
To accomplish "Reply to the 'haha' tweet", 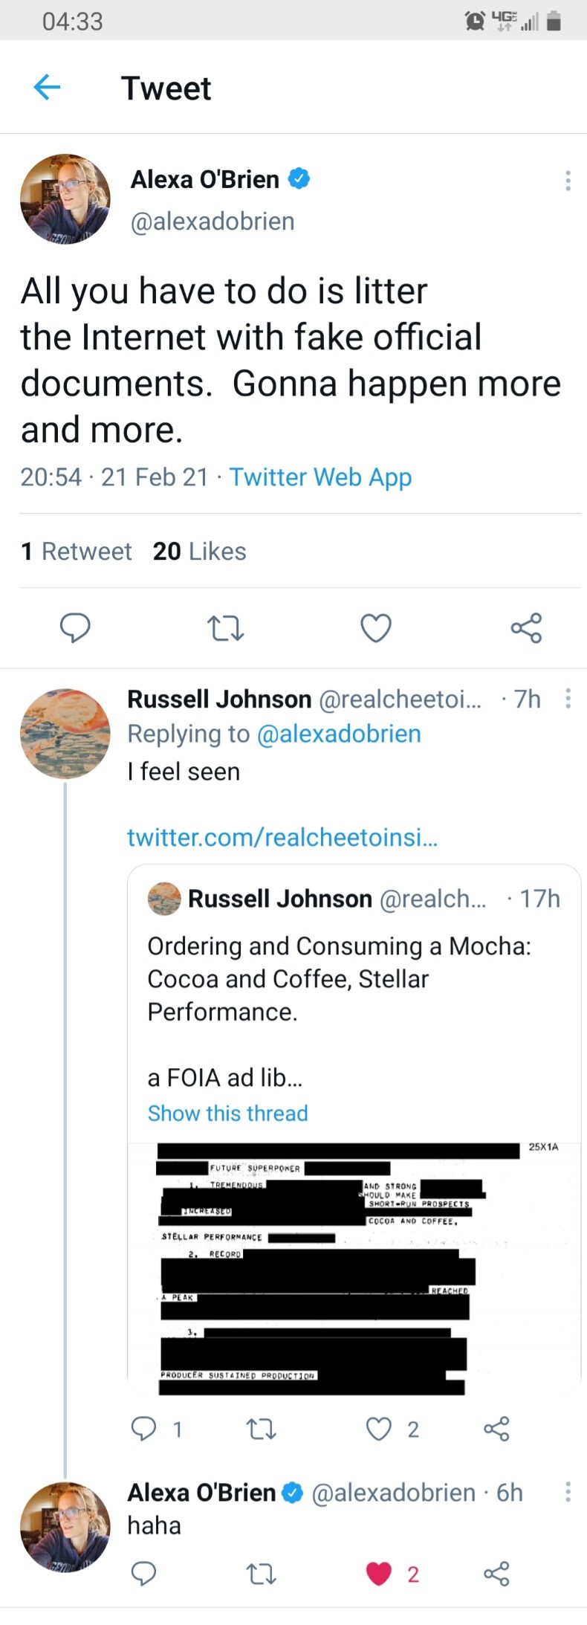I will tap(143, 1573).
